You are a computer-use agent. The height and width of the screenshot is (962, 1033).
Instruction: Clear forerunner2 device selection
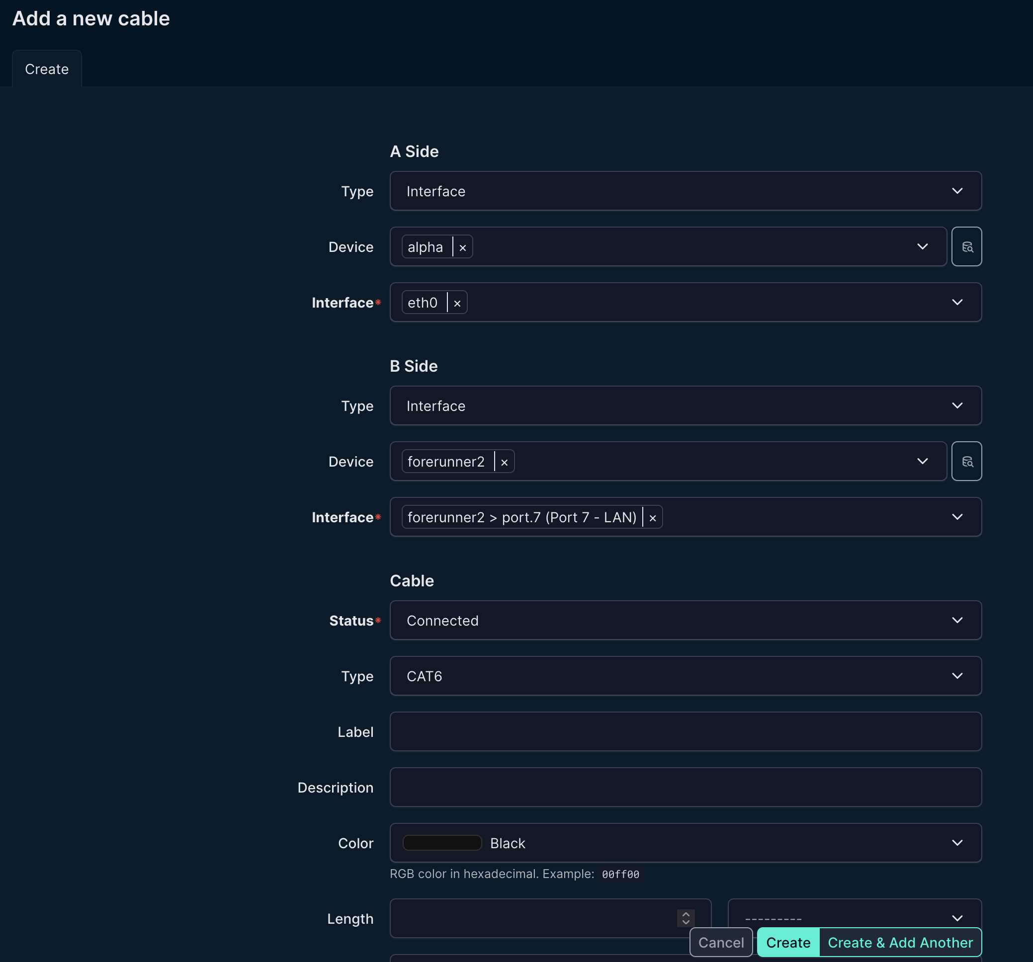point(504,462)
